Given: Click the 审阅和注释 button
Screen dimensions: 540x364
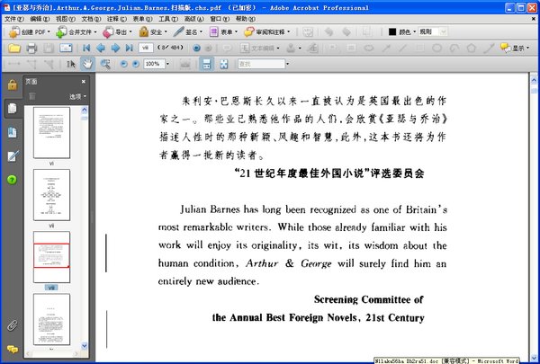Looking at the screenshot, I should click(267, 32).
